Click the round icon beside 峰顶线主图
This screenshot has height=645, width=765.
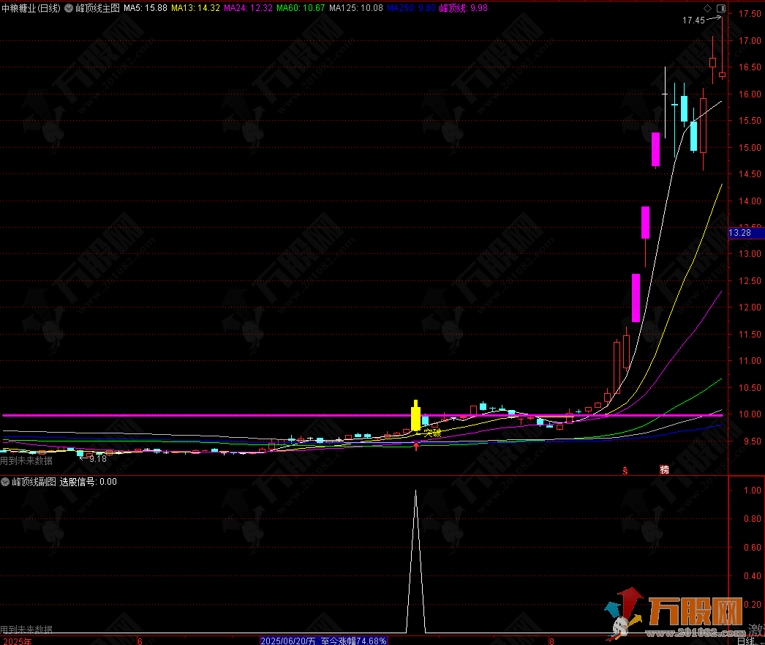[69, 8]
